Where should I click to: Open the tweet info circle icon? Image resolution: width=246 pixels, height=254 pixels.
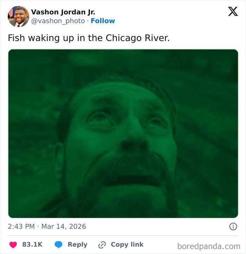233,226
